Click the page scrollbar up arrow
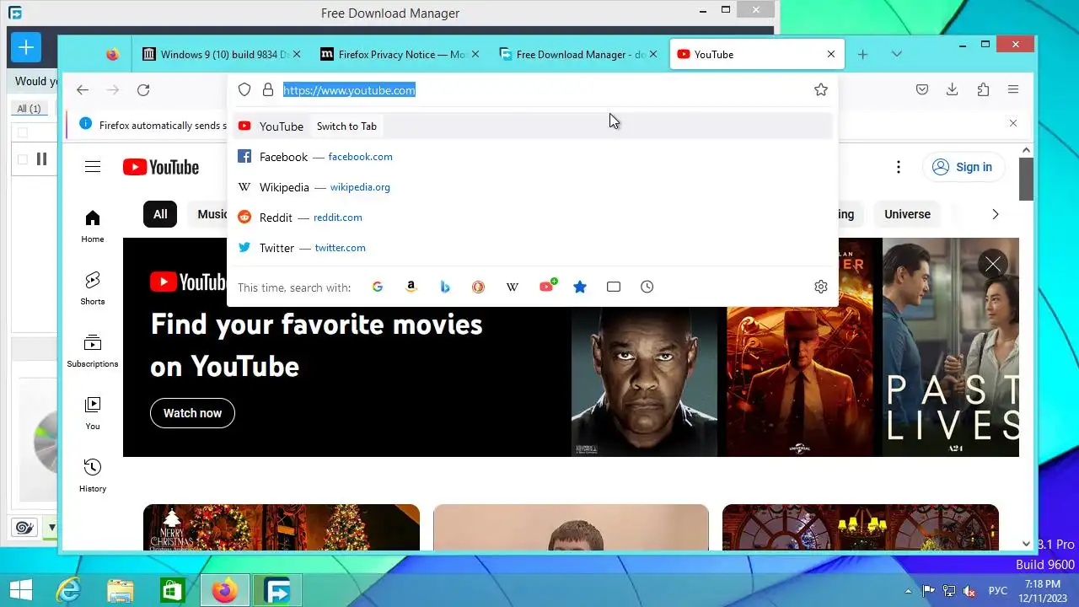 [1026, 151]
